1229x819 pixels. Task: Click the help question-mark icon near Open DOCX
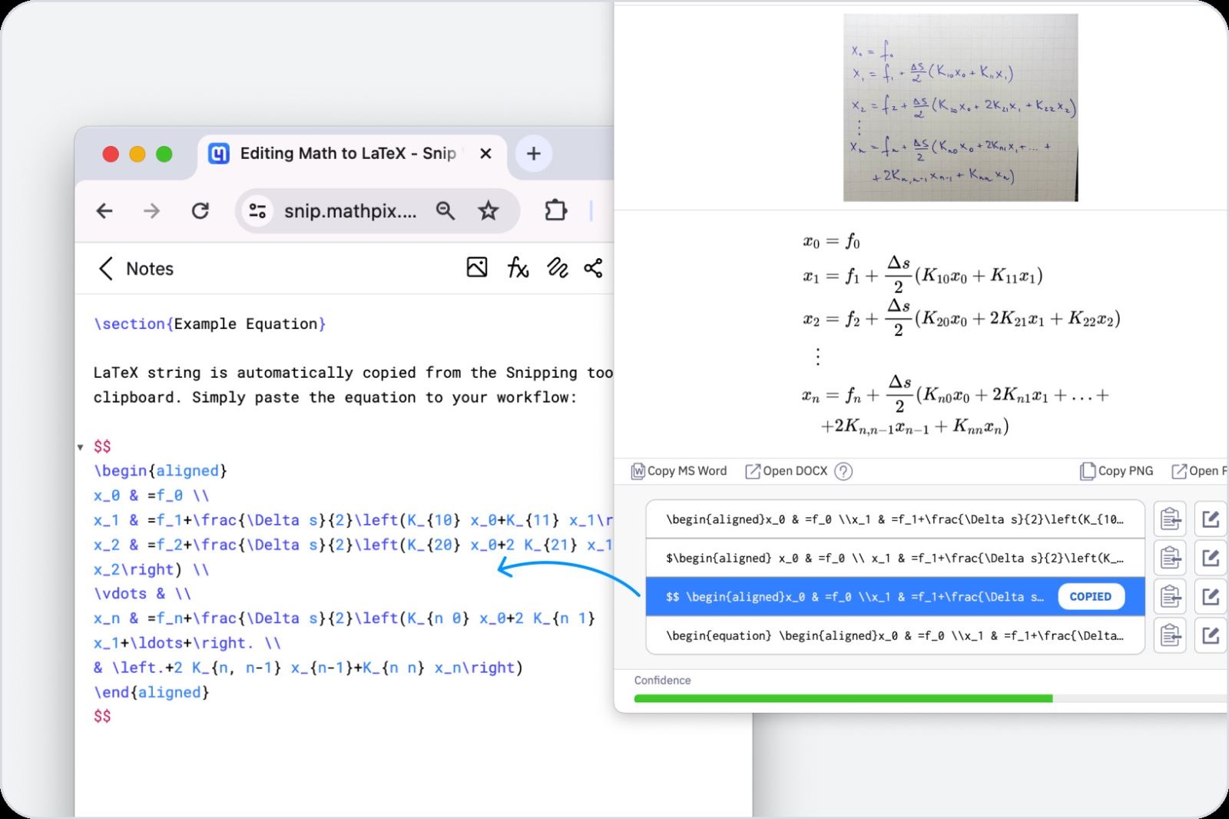tap(843, 471)
